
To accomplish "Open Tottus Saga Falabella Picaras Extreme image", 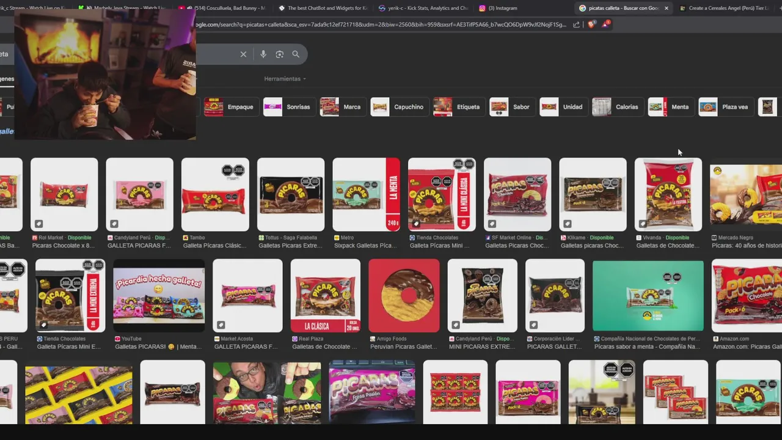I will click(291, 194).
